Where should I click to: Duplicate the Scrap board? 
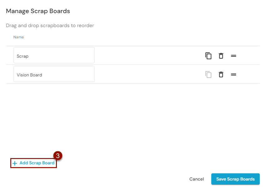click(x=208, y=56)
